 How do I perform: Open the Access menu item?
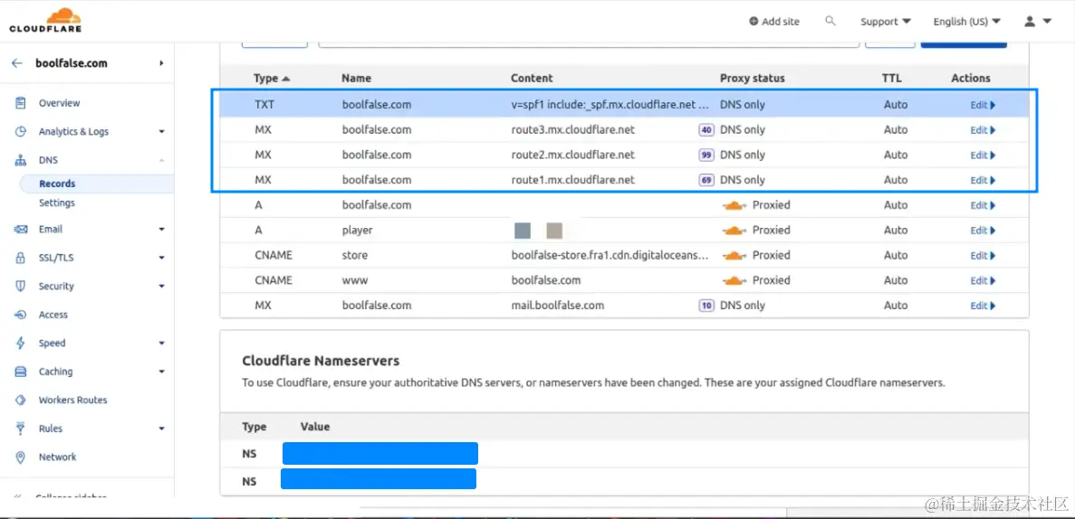point(53,315)
